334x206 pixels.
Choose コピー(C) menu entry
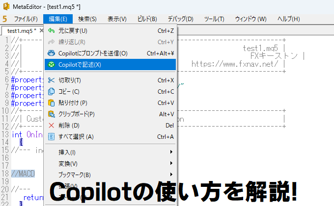(x=111, y=92)
